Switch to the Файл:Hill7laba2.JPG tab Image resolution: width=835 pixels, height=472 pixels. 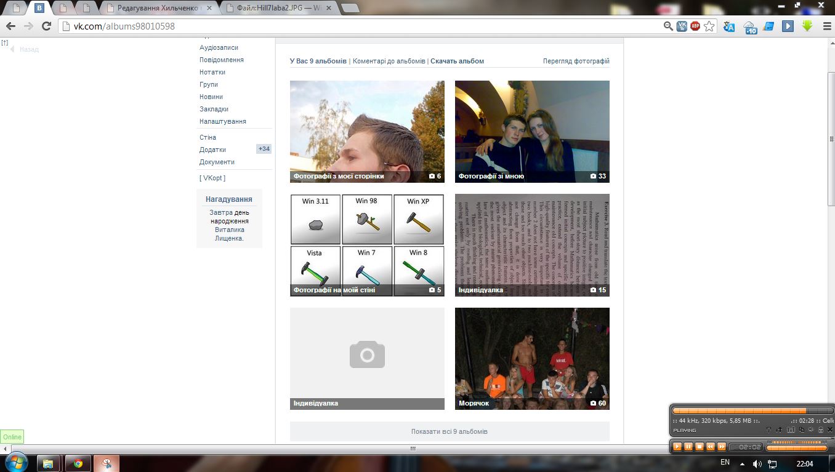coord(280,8)
